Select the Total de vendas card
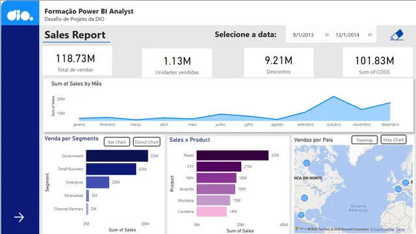The image size is (416, 234). (77, 60)
